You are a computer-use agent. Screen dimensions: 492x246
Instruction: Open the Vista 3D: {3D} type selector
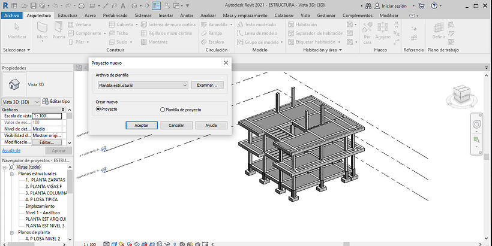(x=22, y=102)
